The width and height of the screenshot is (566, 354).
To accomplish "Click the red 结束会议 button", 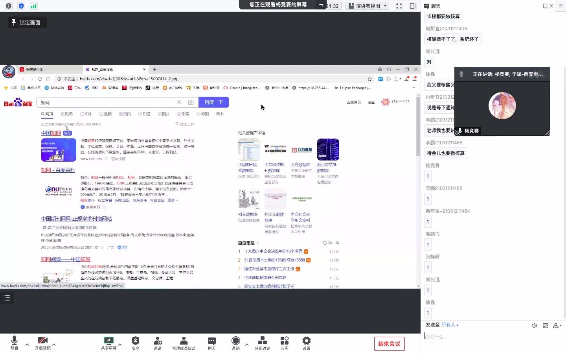I will 389,344.
